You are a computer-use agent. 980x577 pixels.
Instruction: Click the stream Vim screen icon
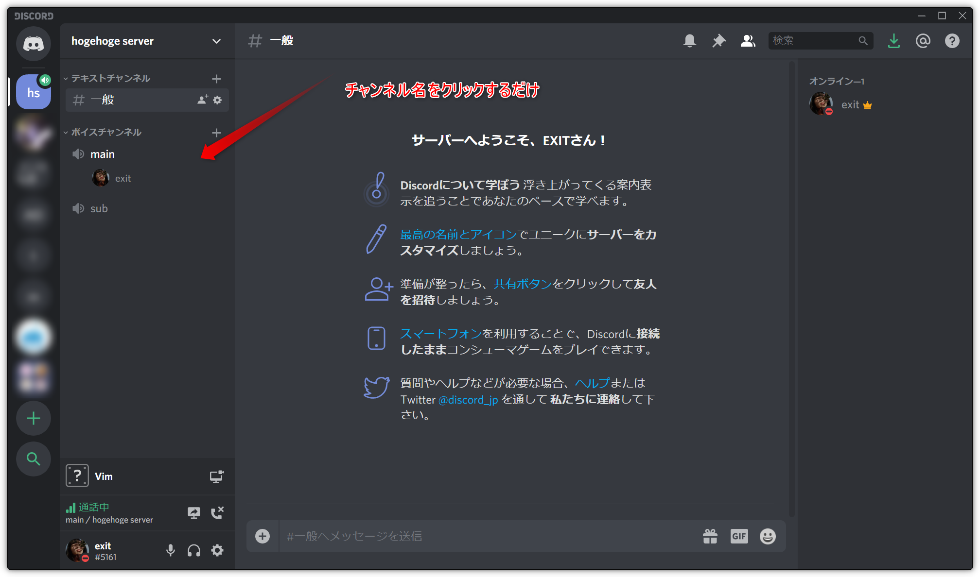[217, 476]
